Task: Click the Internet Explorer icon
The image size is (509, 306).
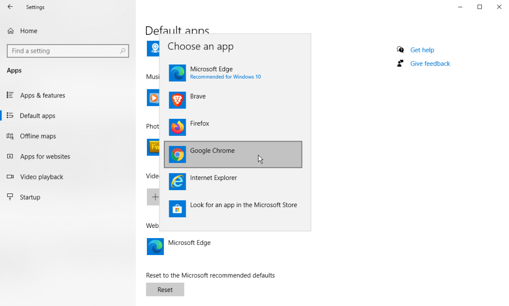Action: [177, 182]
